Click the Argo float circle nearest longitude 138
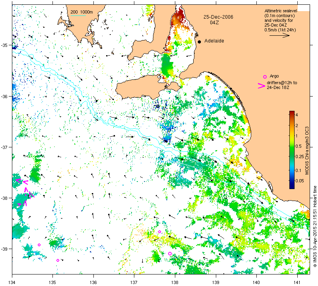318x286 pixels. (x=170, y=253)
